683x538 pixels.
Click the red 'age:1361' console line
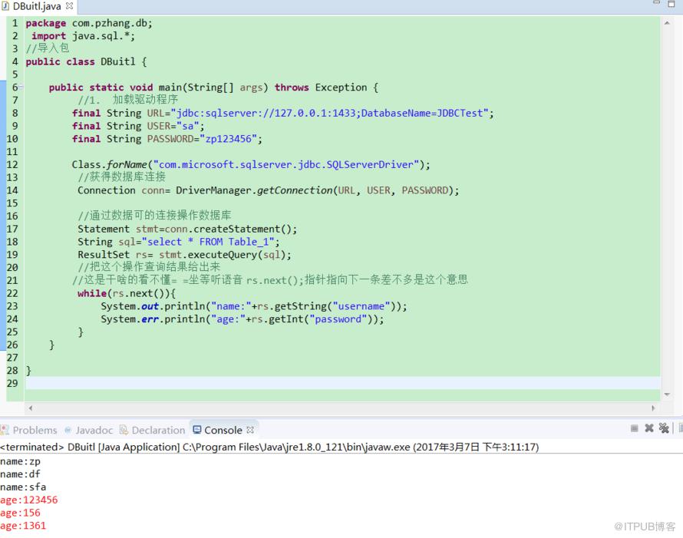point(23,526)
